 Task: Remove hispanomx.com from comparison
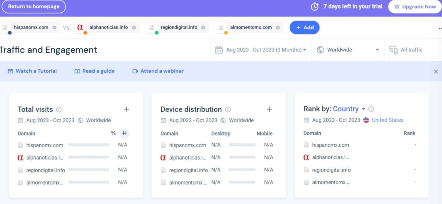pos(54,27)
